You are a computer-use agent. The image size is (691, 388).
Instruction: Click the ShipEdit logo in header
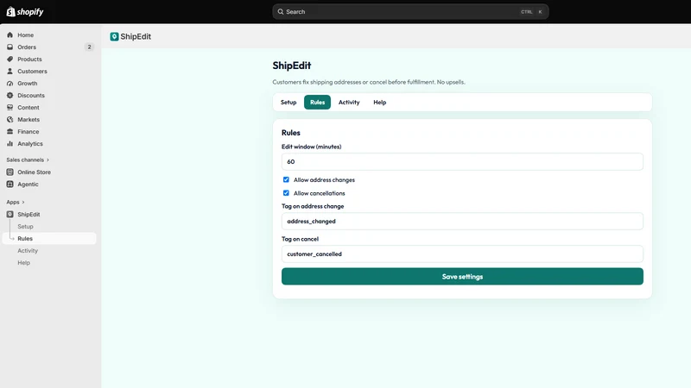(x=114, y=36)
